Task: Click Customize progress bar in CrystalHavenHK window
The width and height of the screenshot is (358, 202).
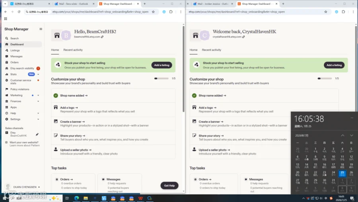Action: 325,78
